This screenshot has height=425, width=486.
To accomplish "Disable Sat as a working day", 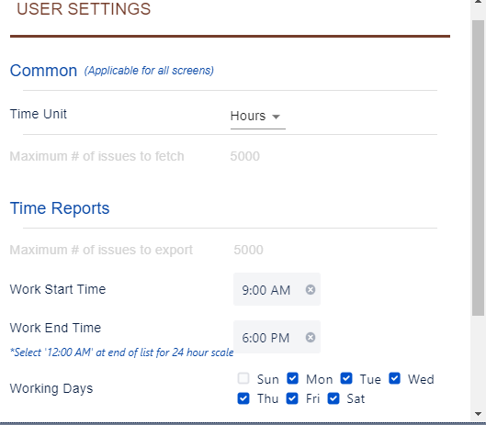I will (333, 398).
